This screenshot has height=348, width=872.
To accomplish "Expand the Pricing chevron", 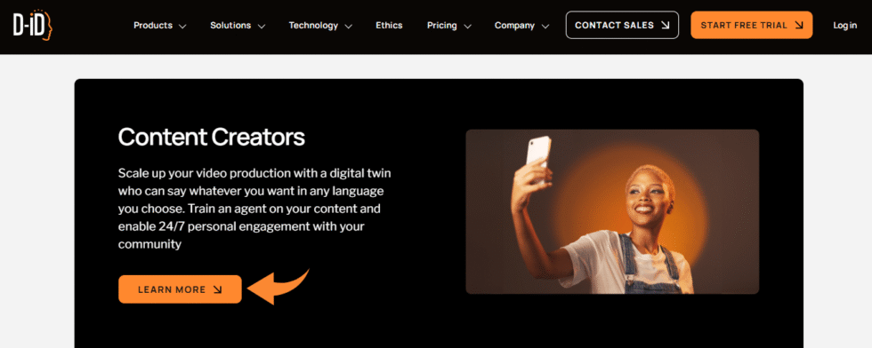I will (x=467, y=26).
